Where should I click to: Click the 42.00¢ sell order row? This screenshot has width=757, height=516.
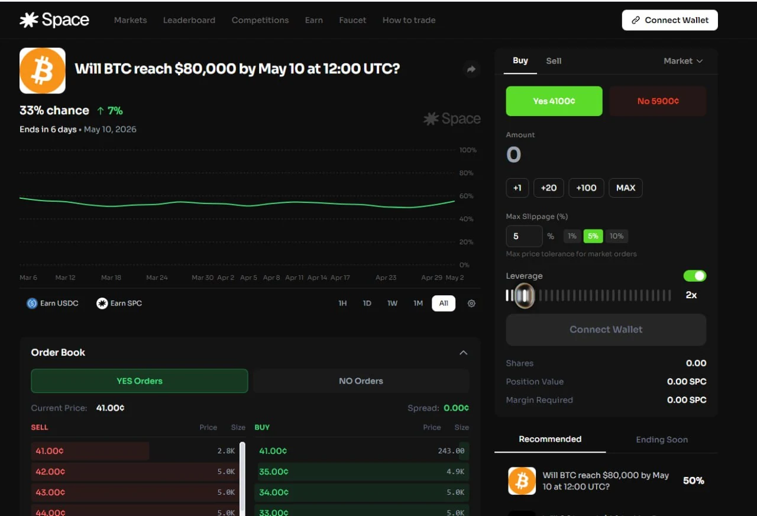[x=135, y=472]
